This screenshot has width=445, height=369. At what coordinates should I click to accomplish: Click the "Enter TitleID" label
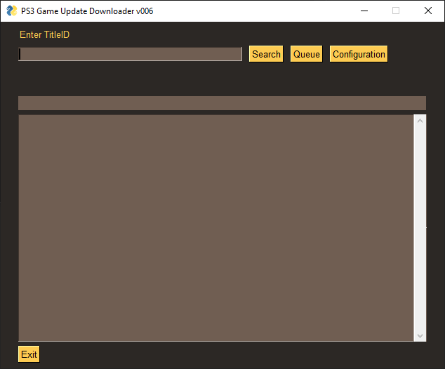(44, 34)
